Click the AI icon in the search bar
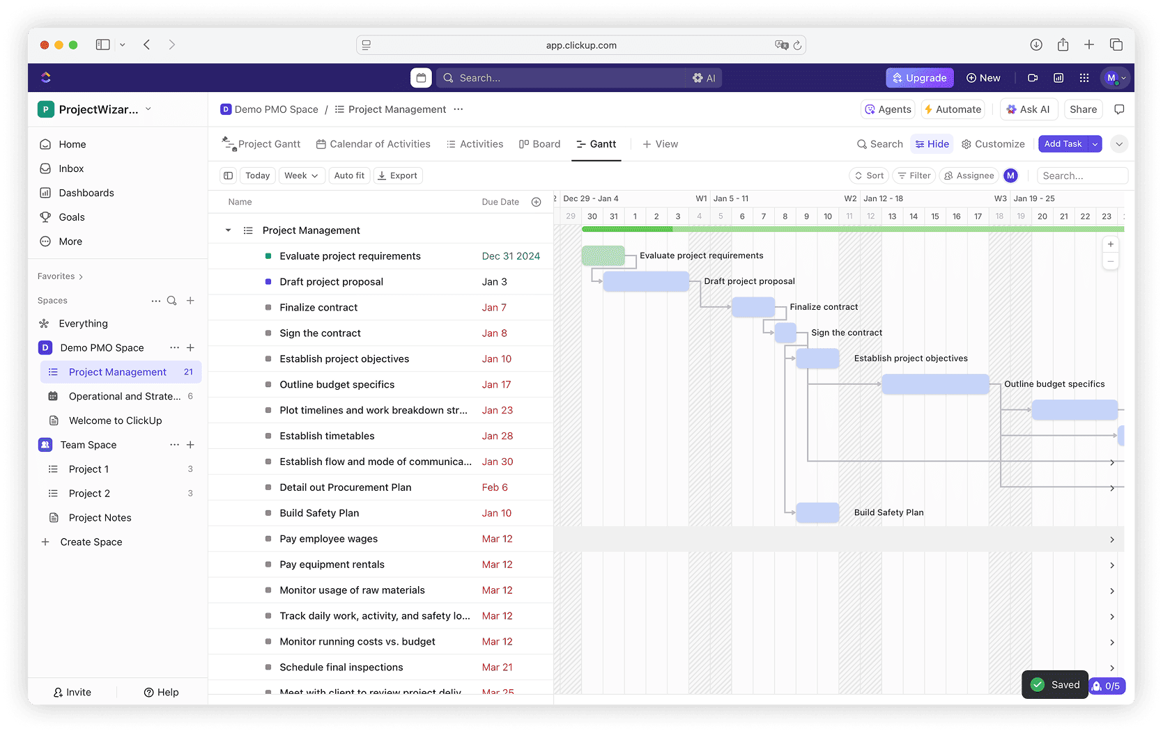Viewport: 1163px width, 733px height. (704, 77)
